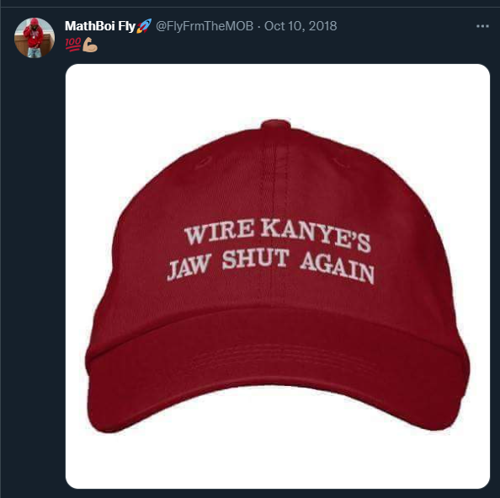Click the KANYE'S word on the hat
500x498 pixels.
click(x=316, y=235)
